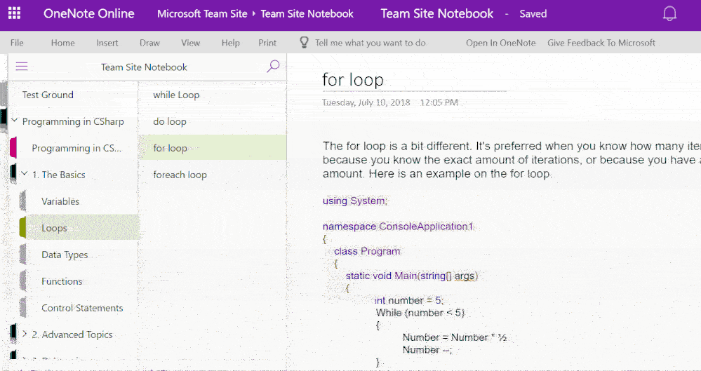Open the Microsoft Team Site breadcrumb link
Screen dimensions: 701x371
pyautogui.click(x=202, y=14)
